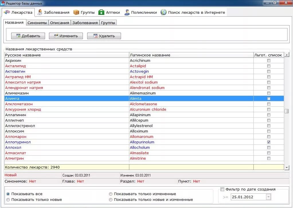Sort by the Латинское название column header
The image size is (293, 208).
click(191, 55)
